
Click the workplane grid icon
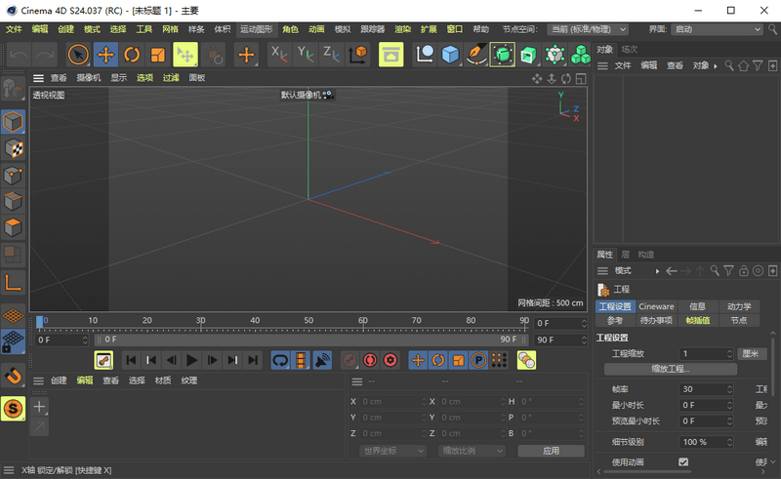click(x=13, y=315)
